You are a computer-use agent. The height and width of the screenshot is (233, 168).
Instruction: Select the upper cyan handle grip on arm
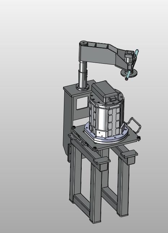tap(137, 53)
